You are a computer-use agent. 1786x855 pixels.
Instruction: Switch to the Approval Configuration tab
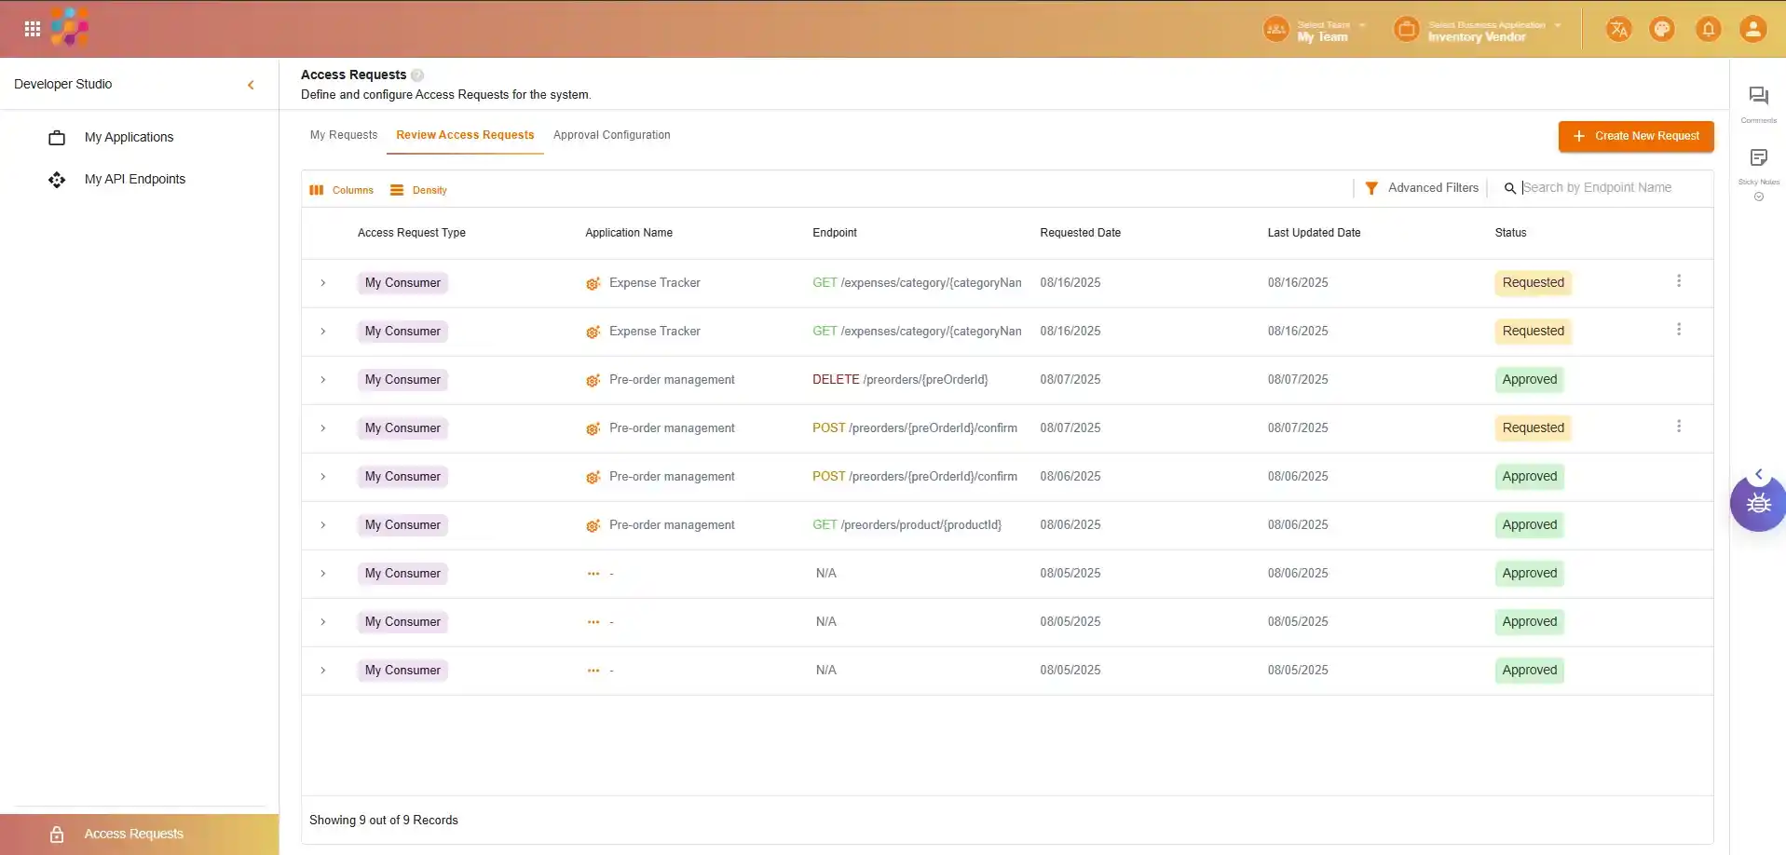[611, 135]
